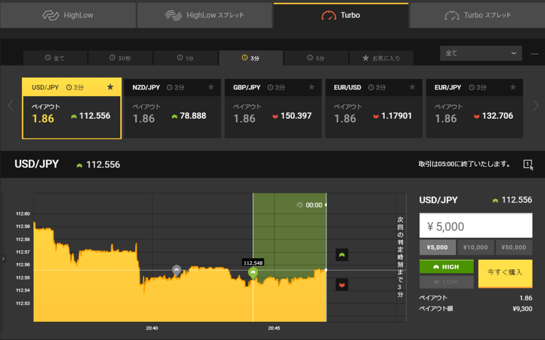The image size is (545, 340).
Task: Open the 全て asset filter dropdown
Action: [481, 53]
